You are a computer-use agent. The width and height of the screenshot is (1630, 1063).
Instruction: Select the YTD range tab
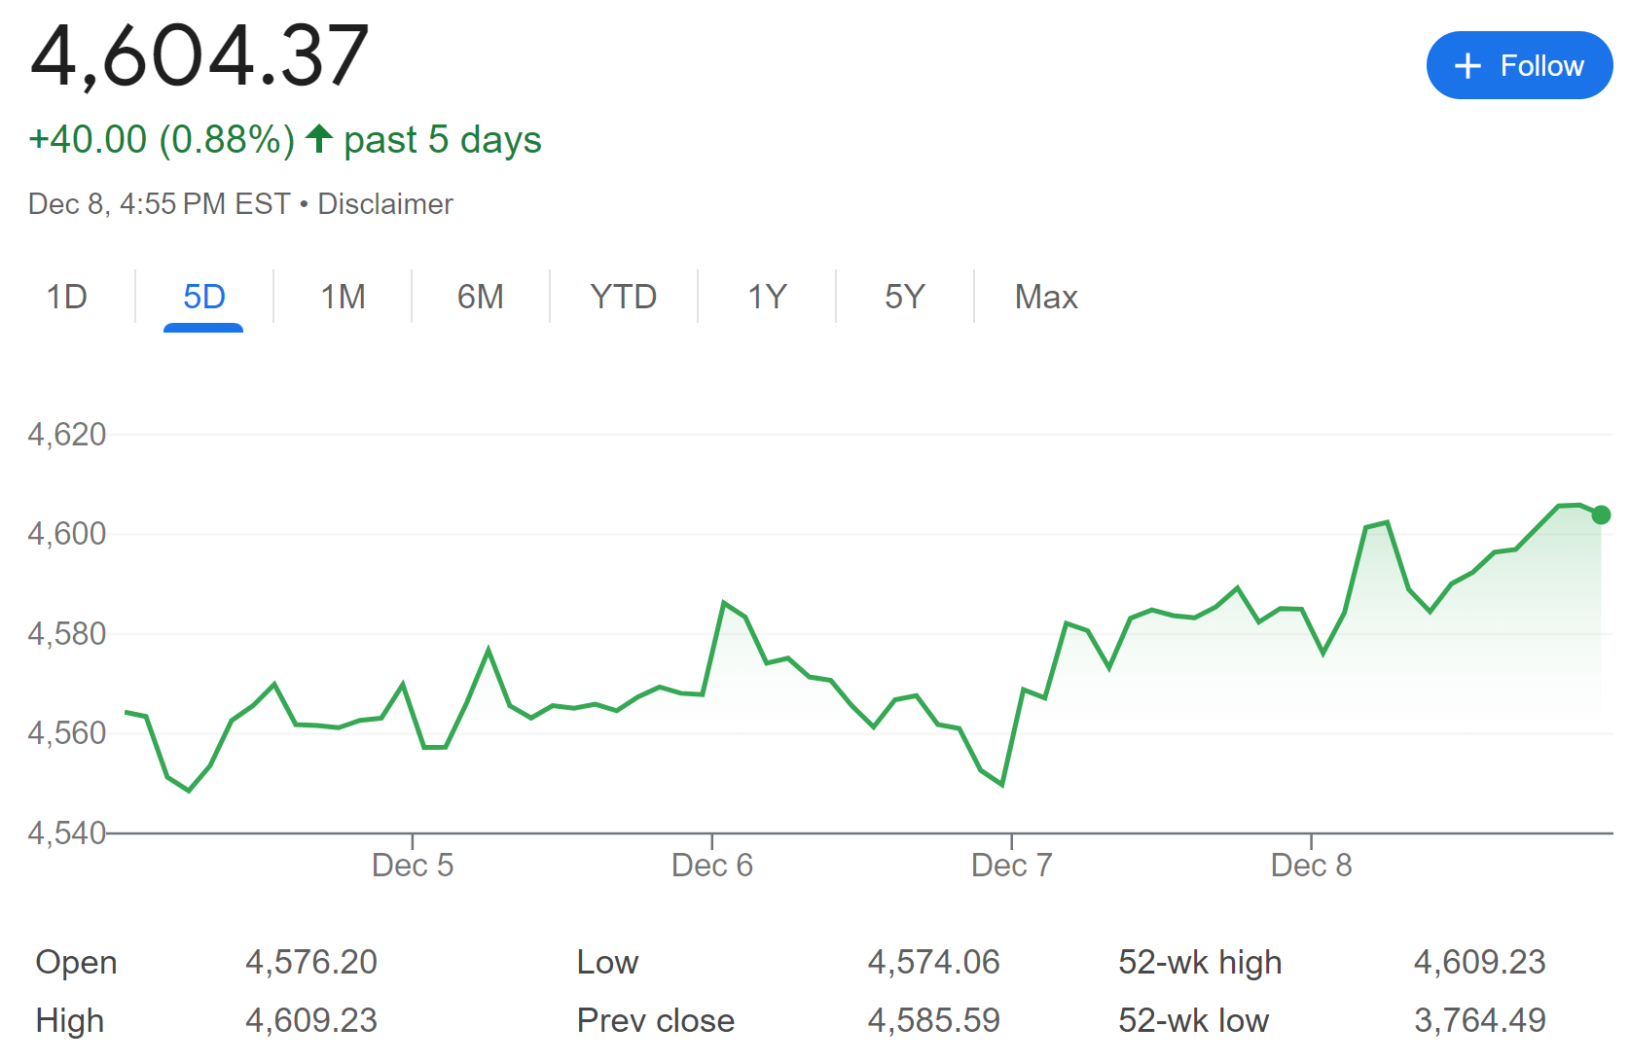coord(623,297)
